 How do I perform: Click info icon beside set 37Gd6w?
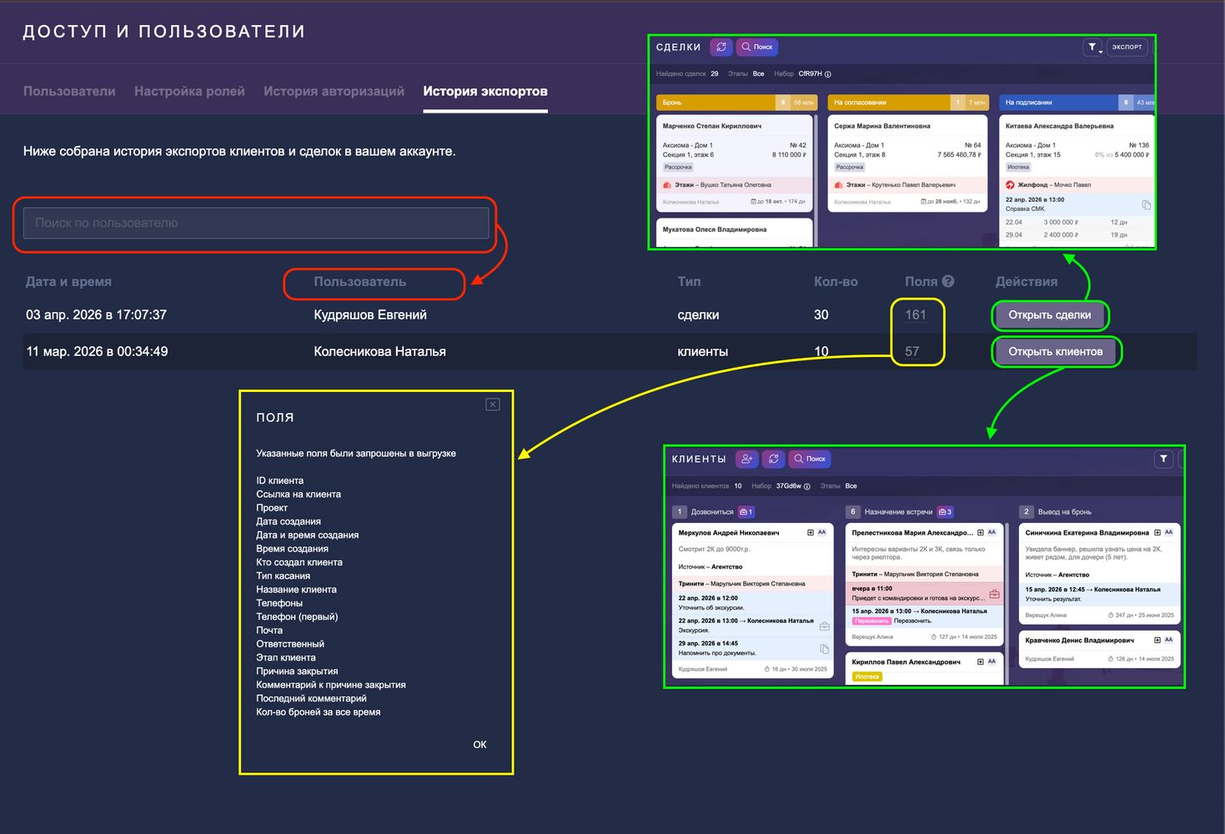(x=807, y=486)
